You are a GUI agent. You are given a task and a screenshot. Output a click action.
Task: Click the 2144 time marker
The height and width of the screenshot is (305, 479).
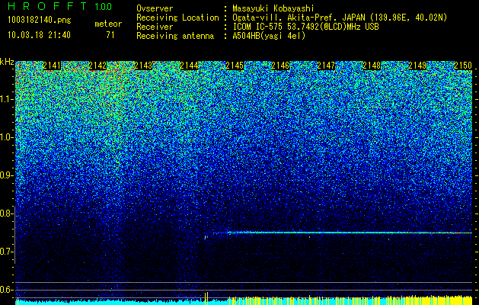pyautogui.click(x=189, y=66)
